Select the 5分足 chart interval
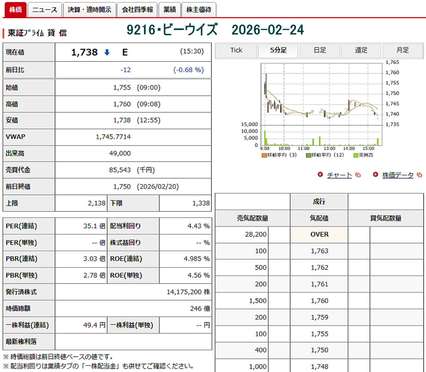The image size is (426, 372). (278, 50)
